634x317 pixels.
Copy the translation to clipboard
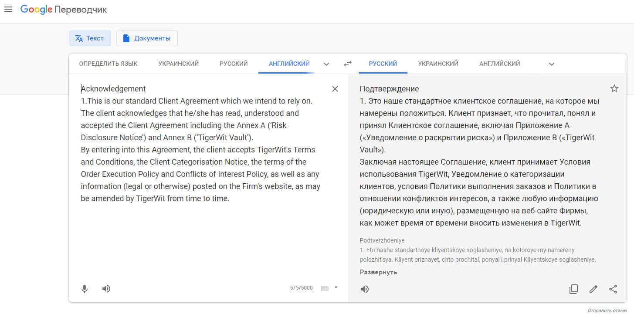pos(573,289)
